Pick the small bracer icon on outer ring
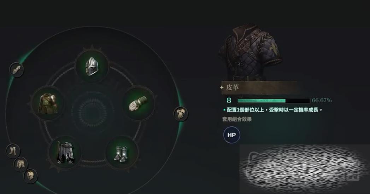Viewport: 370px width, 194px height. pyautogui.click(x=17, y=70)
